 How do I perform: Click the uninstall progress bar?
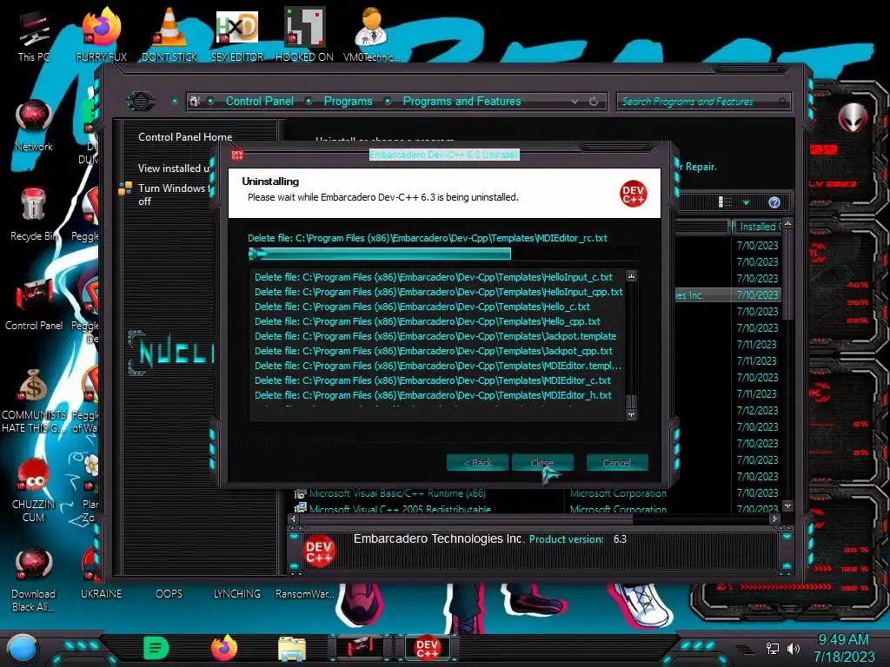point(444,254)
